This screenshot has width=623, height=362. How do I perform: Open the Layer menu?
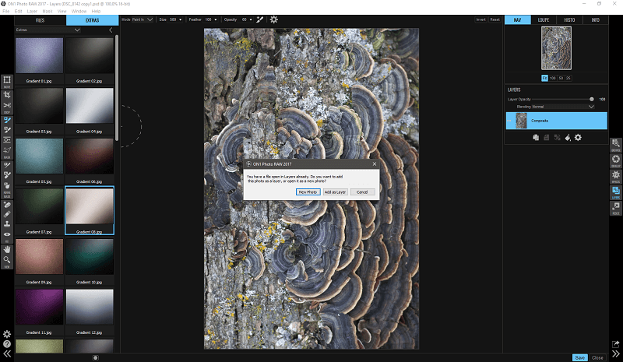pyautogui.click(x=32, y=11)
